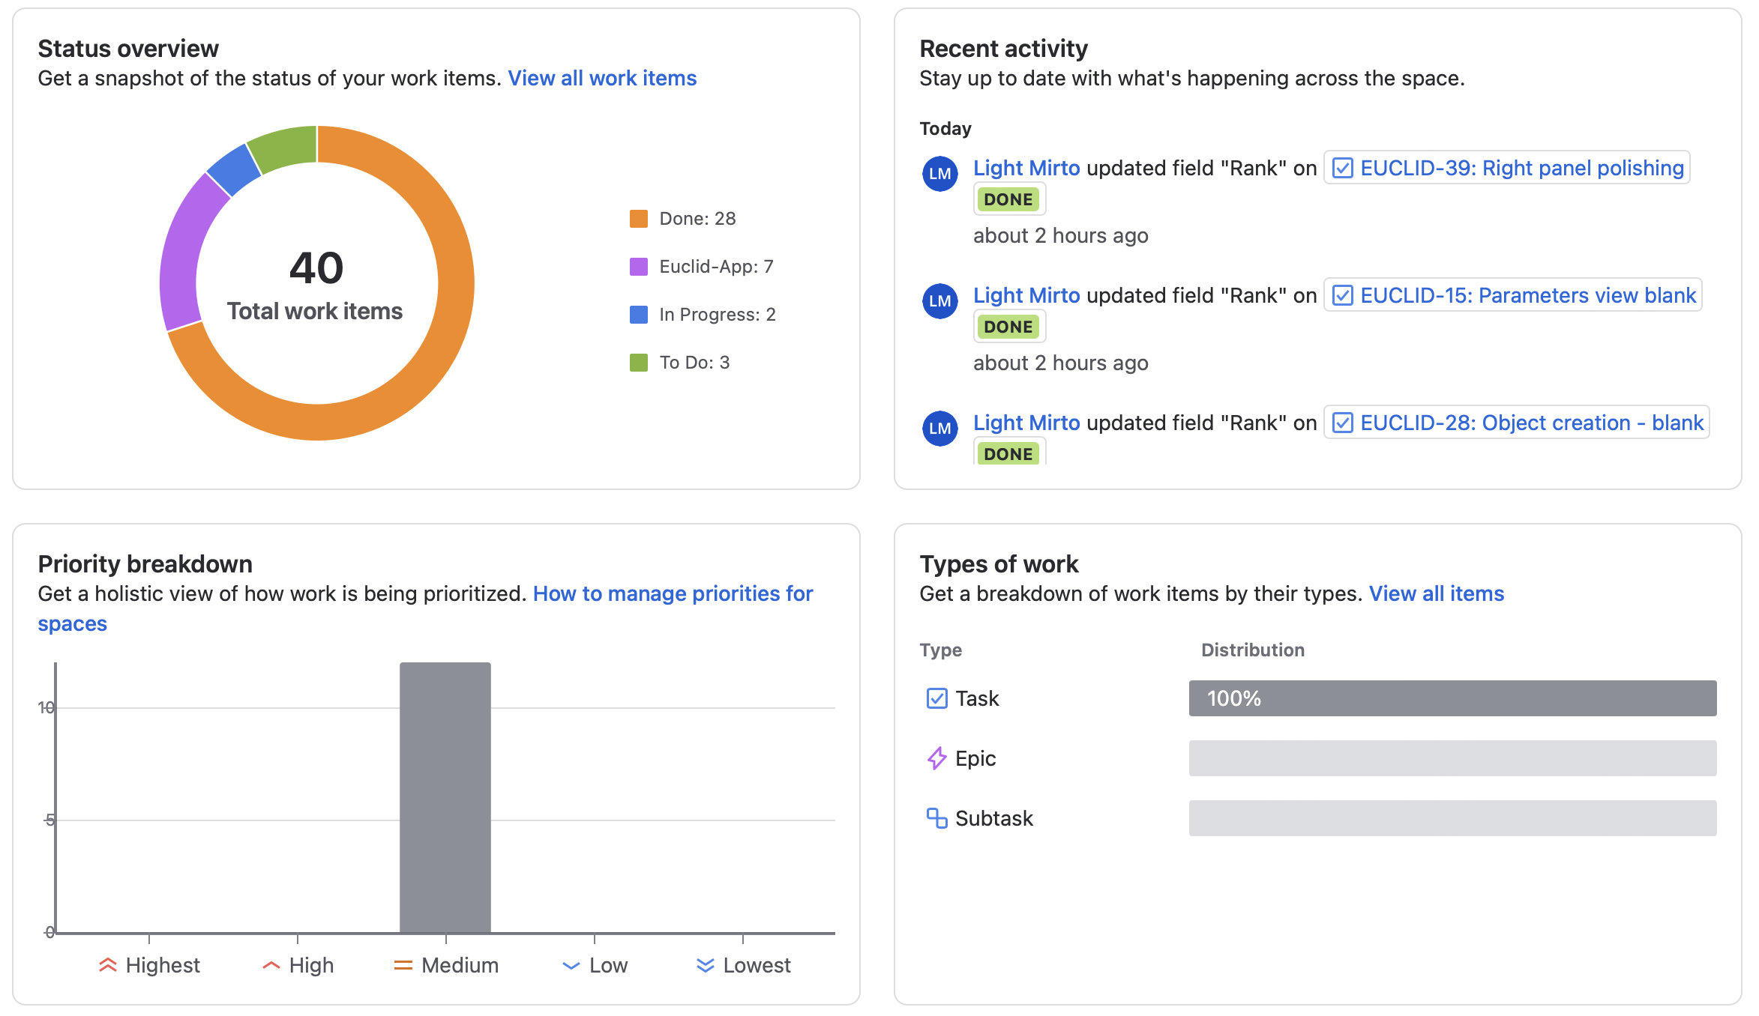
Task: Open EUCLID-28: Object creation work item
Action: tap(1531, 423)
